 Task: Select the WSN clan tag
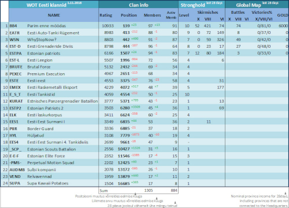point(14,40)
